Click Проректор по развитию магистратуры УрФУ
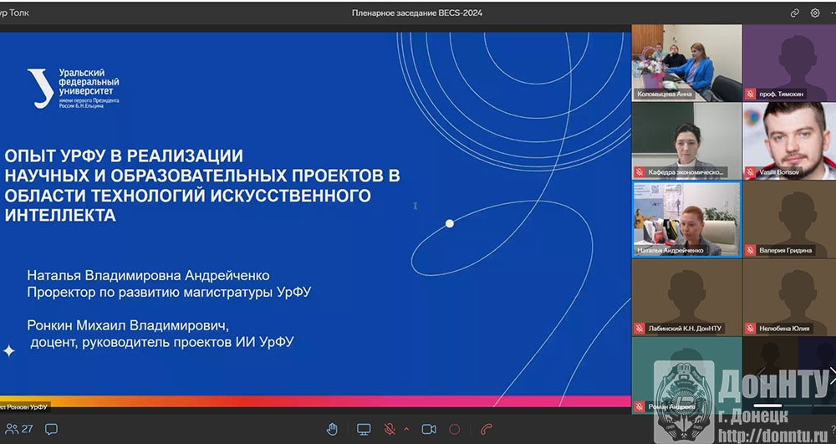 point(169,292)
